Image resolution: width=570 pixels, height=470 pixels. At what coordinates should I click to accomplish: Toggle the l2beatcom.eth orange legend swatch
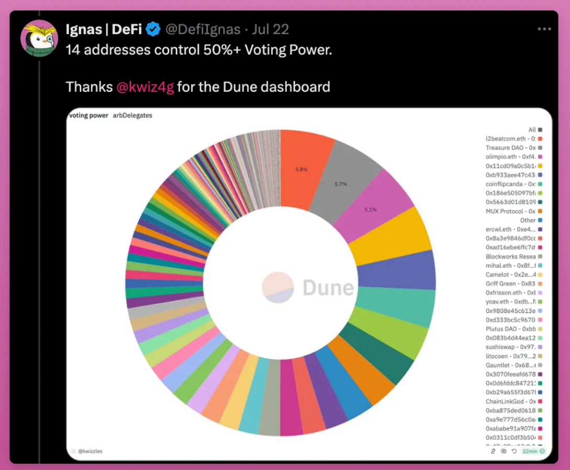point(540,139)
